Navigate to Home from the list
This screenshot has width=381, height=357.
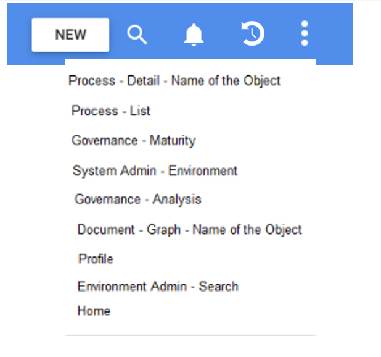tap(94, 311)
